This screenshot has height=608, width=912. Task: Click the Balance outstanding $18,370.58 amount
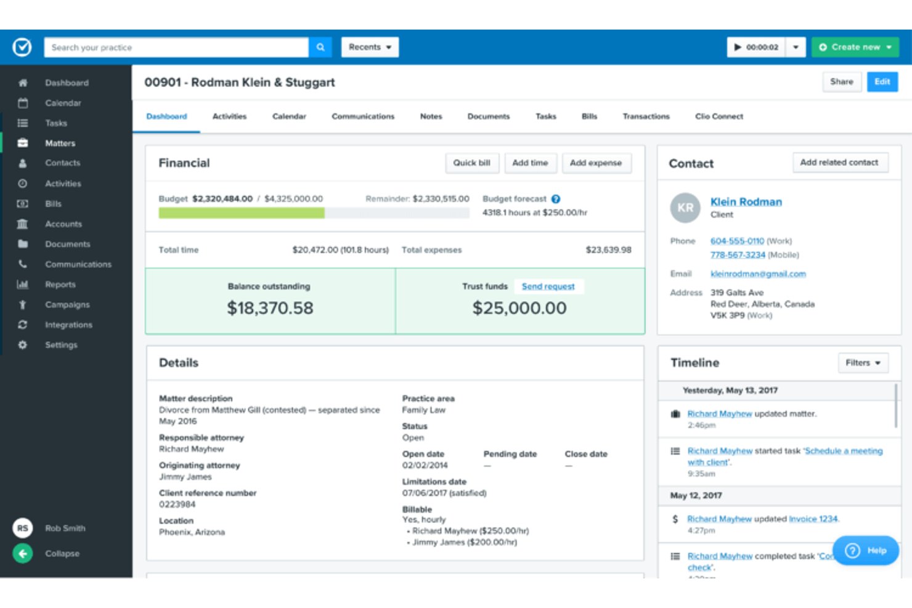270,308
